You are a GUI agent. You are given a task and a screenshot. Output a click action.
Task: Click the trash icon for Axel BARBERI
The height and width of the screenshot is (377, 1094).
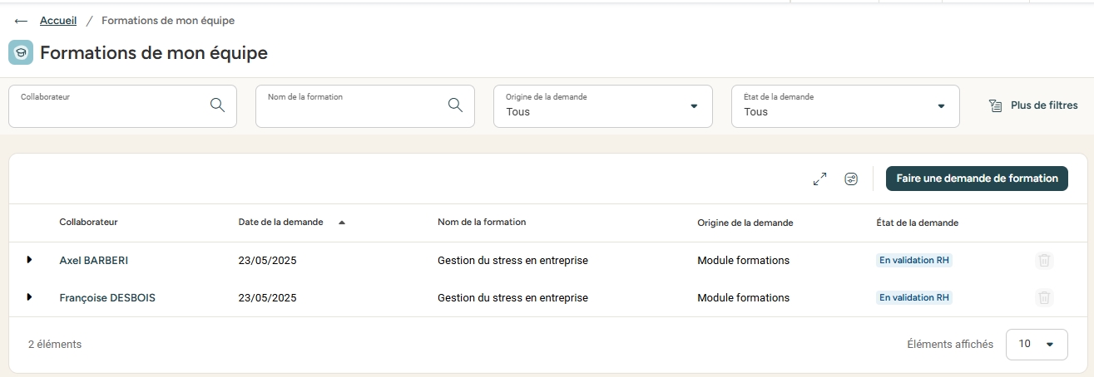coord(1045,261)
